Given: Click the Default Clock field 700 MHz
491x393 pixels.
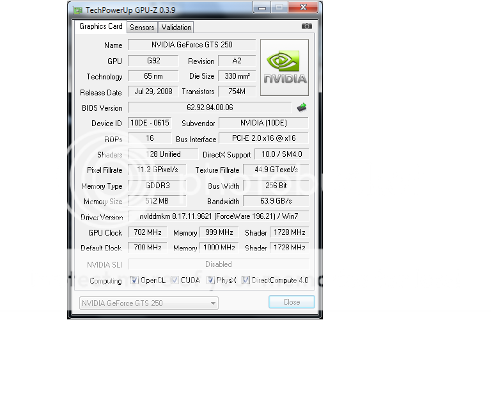Looking at the screenshot, I should [148, 248].
